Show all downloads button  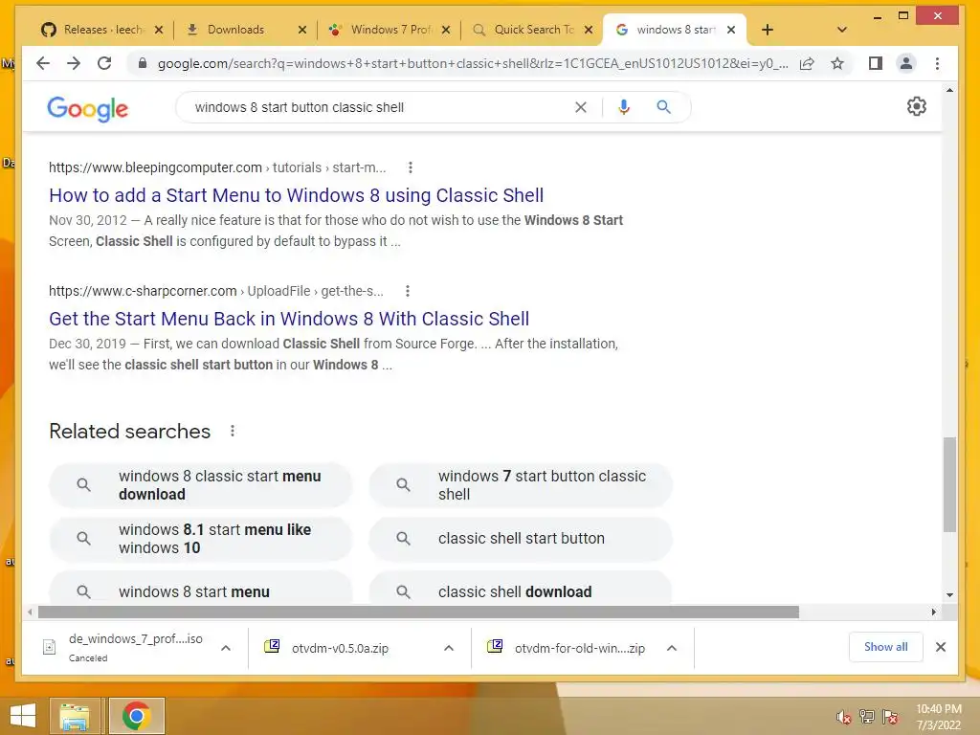point(885,647)
